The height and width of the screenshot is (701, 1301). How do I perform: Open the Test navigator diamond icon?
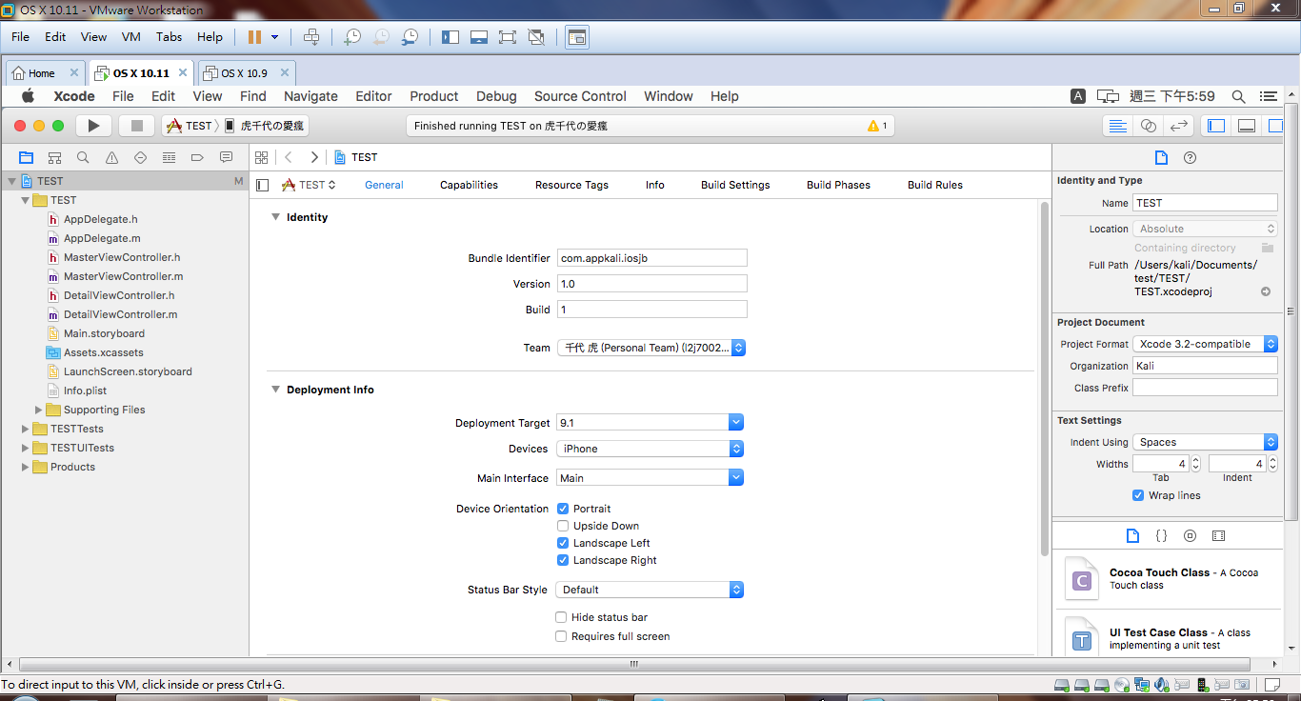pos(140,157)
